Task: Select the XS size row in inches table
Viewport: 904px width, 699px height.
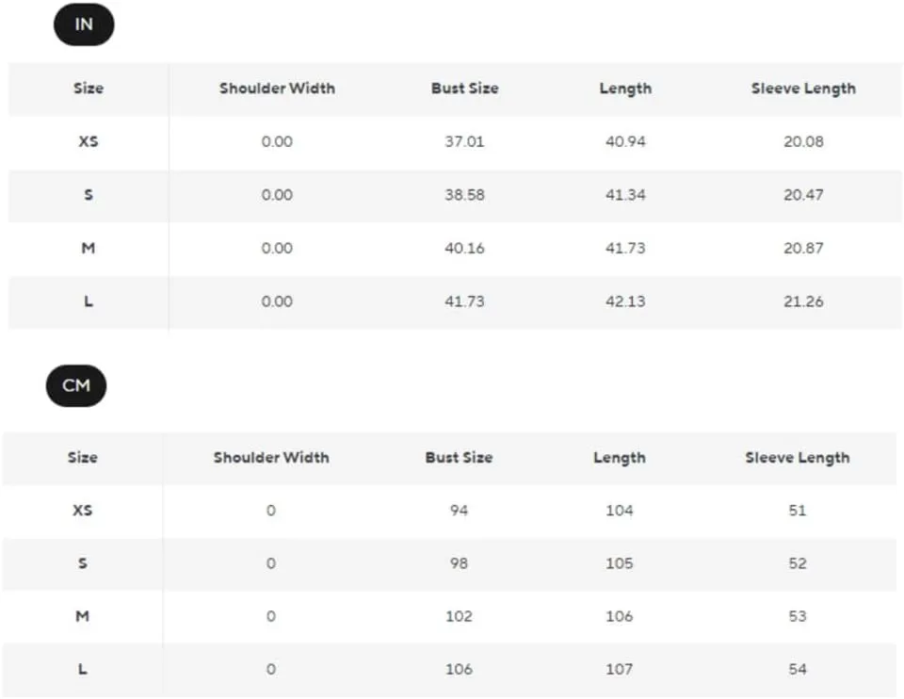Action: [455, 142]
